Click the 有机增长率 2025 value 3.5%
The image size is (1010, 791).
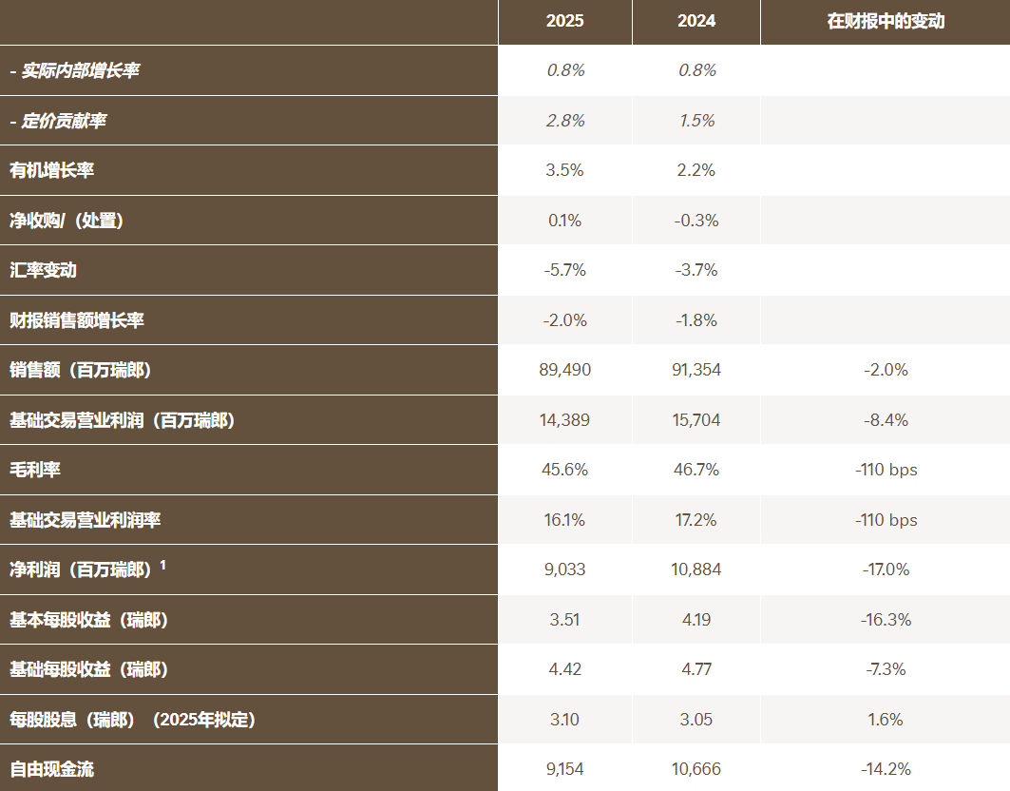[x=564, y=170]
